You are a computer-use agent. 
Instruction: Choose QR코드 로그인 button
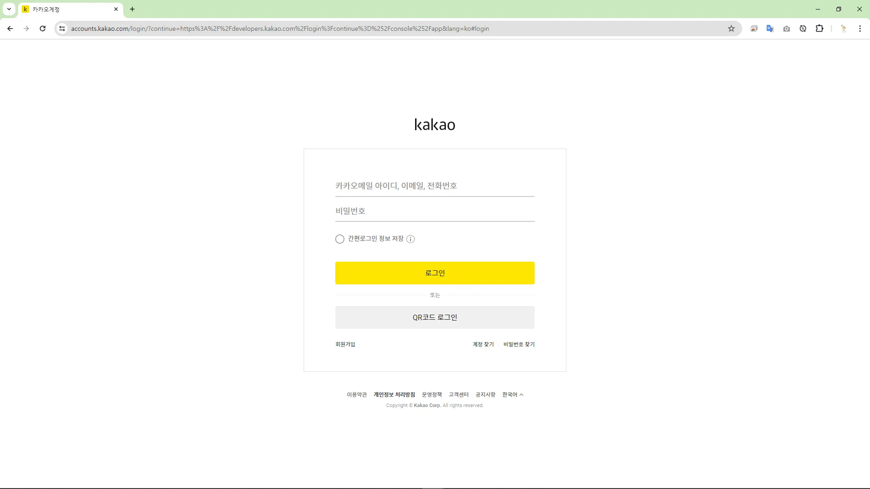[435, 317]
